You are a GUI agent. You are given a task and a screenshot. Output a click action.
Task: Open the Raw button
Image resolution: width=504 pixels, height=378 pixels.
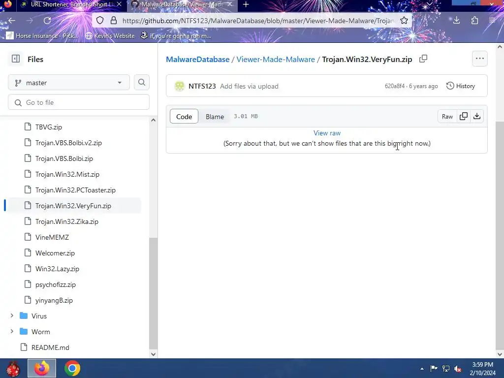tap(447, 116)
